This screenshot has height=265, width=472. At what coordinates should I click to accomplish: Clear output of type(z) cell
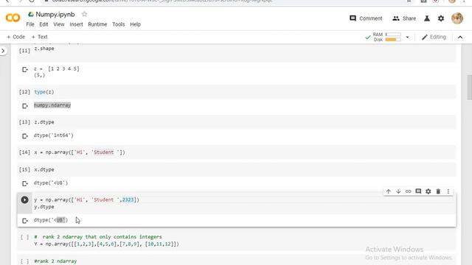[25, 106]
